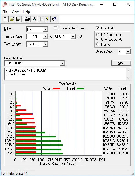Start the benchmark with the Start button
The image size is (135, 176).
click(121, 63)
